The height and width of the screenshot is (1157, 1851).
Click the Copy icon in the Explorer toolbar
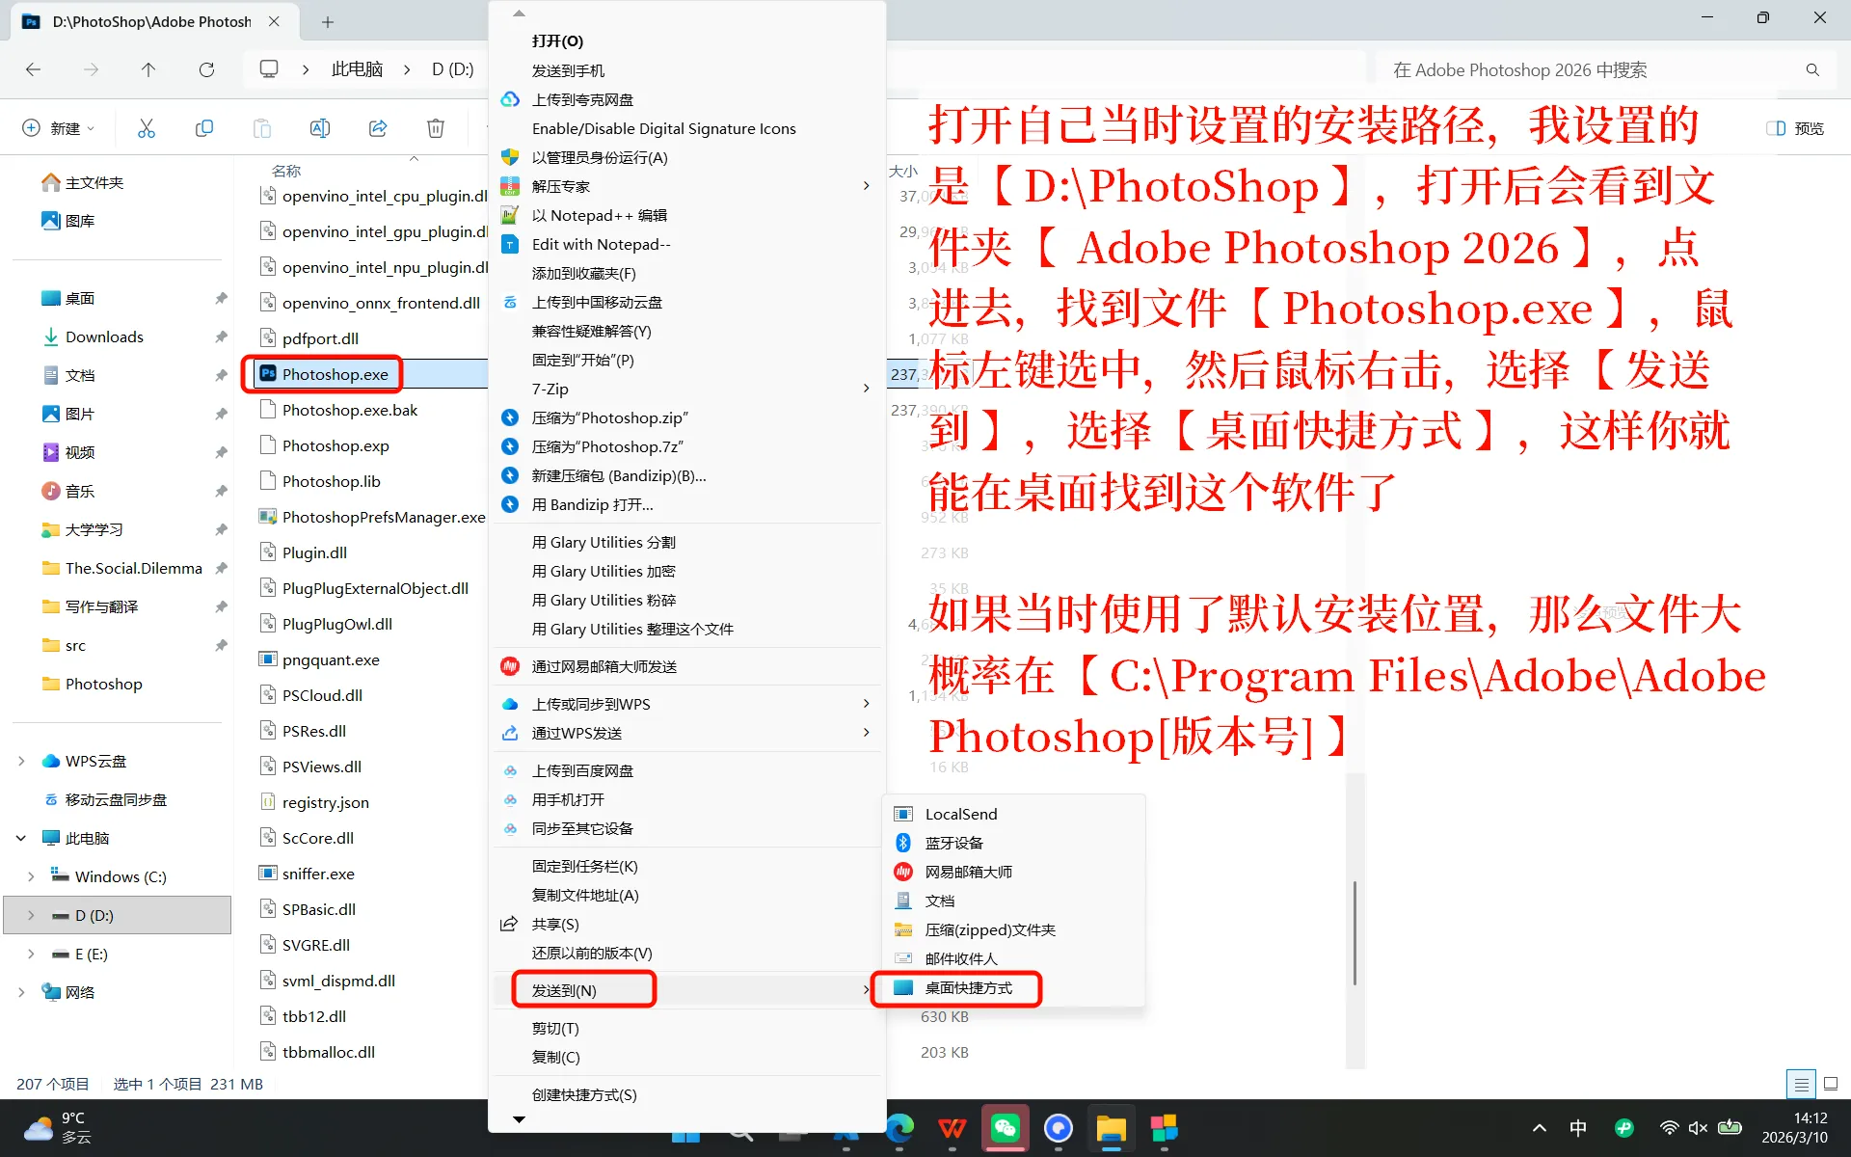203,127
